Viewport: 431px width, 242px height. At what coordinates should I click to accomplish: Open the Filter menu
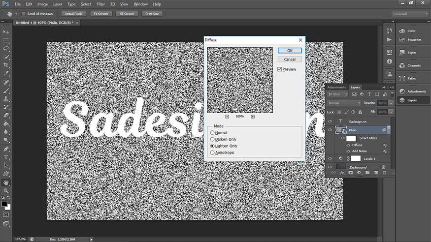pyautogui.click(x=100, y=4)
